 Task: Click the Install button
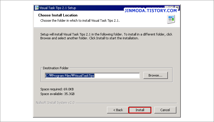[140, 110]
